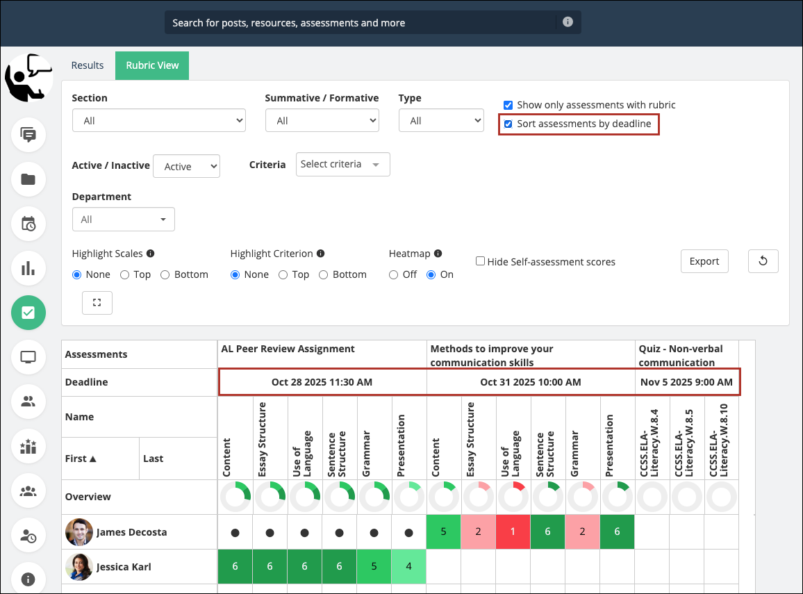Select the Rubric View tab
Screen dimensions: 803x594
click(x=152, y=65)
